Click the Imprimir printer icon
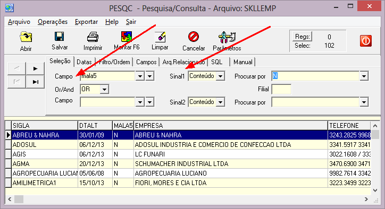 click(93, 37)
